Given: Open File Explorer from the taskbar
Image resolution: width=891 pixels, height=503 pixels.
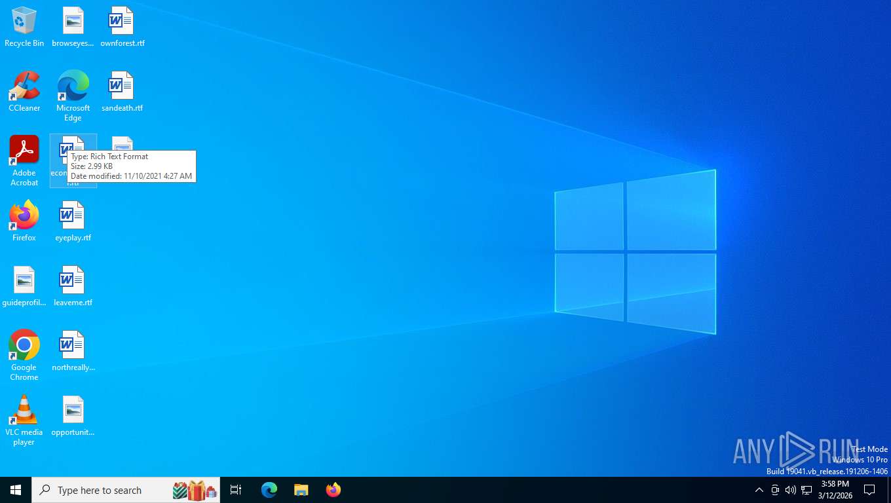Looking at the screenshot, I should click(301, 490).
